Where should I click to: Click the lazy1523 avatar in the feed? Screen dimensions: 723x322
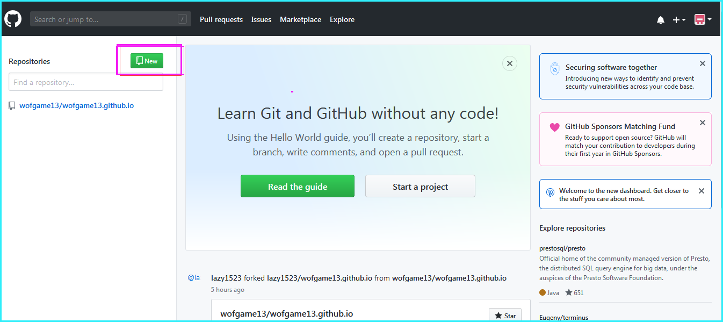tap(193, 278)
